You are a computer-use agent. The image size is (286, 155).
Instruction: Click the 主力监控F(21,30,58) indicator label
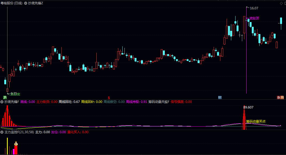click(19, 132)
